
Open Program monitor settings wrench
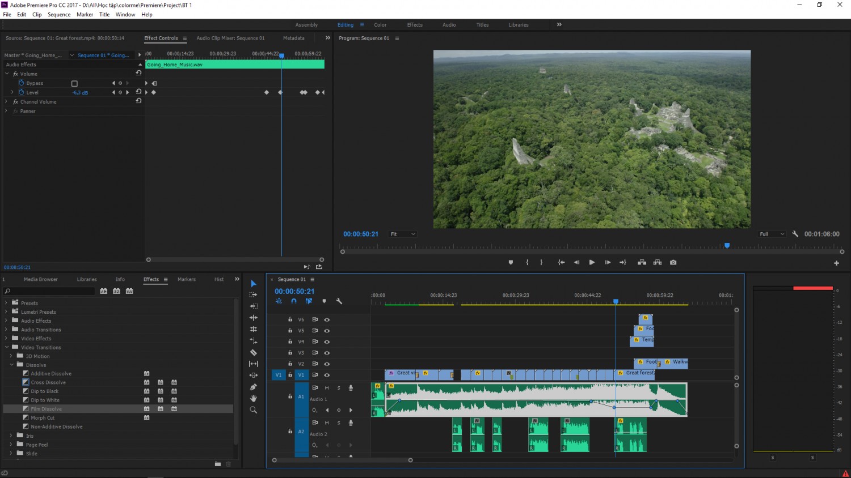click(x=795, y=234)
